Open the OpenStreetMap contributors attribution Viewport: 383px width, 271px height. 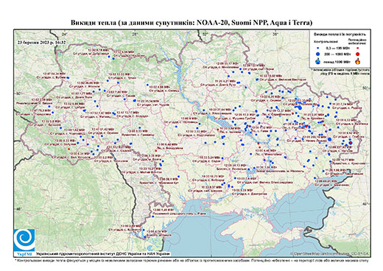pyautogui.click(x=330, y=253)
